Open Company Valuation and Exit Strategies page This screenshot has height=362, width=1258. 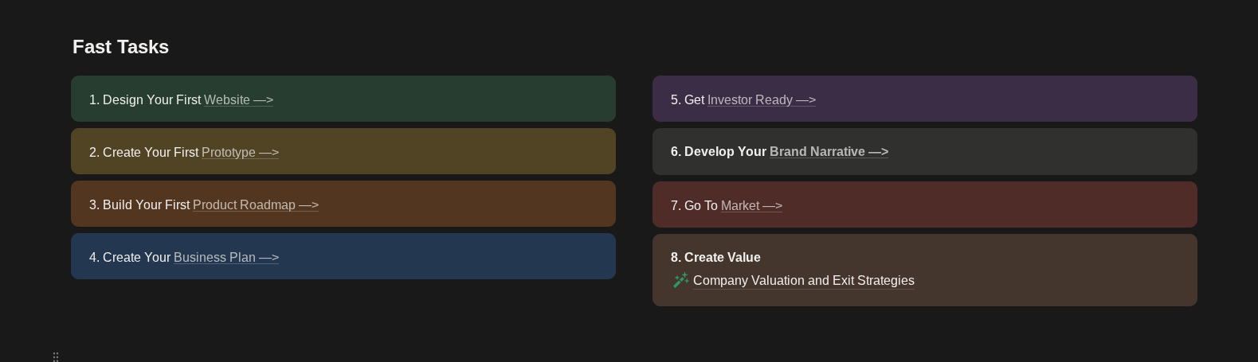tap(803, 281)
